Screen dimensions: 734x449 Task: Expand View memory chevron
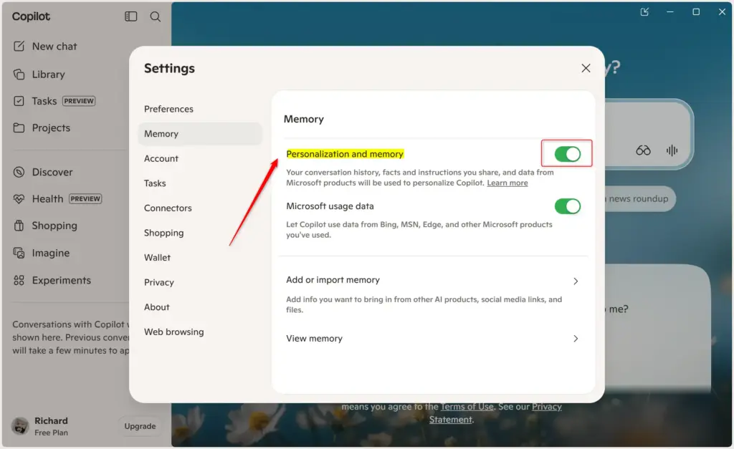(x=576, y=339)
